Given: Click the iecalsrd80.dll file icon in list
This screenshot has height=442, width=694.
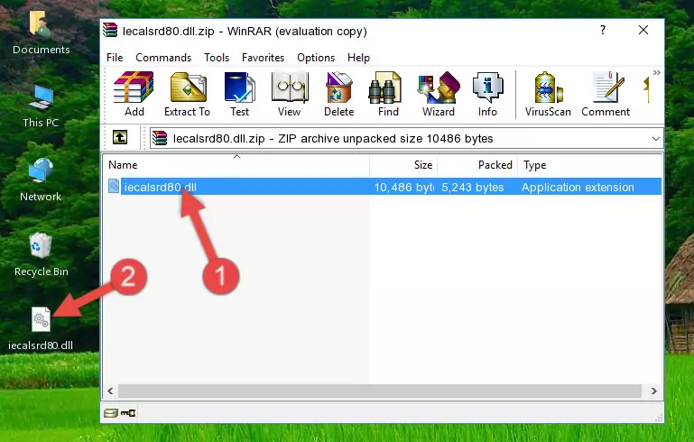Looking at the screenshot, I should click(x=114, y=186).
